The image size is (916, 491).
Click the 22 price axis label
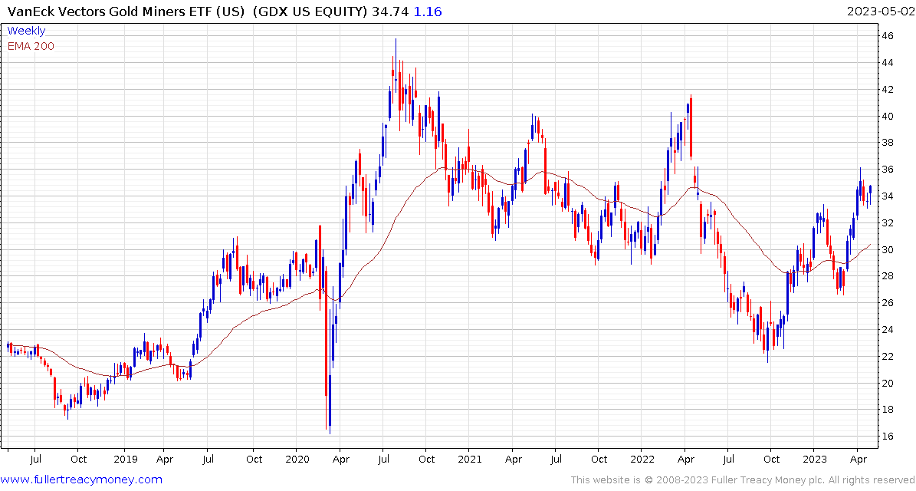tap(888, 356)
